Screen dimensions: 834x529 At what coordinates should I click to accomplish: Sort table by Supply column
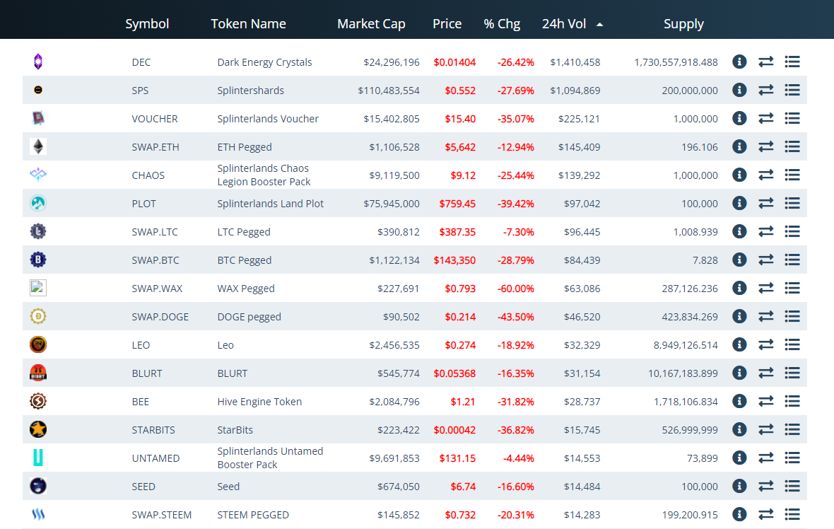tap(683, 24)
